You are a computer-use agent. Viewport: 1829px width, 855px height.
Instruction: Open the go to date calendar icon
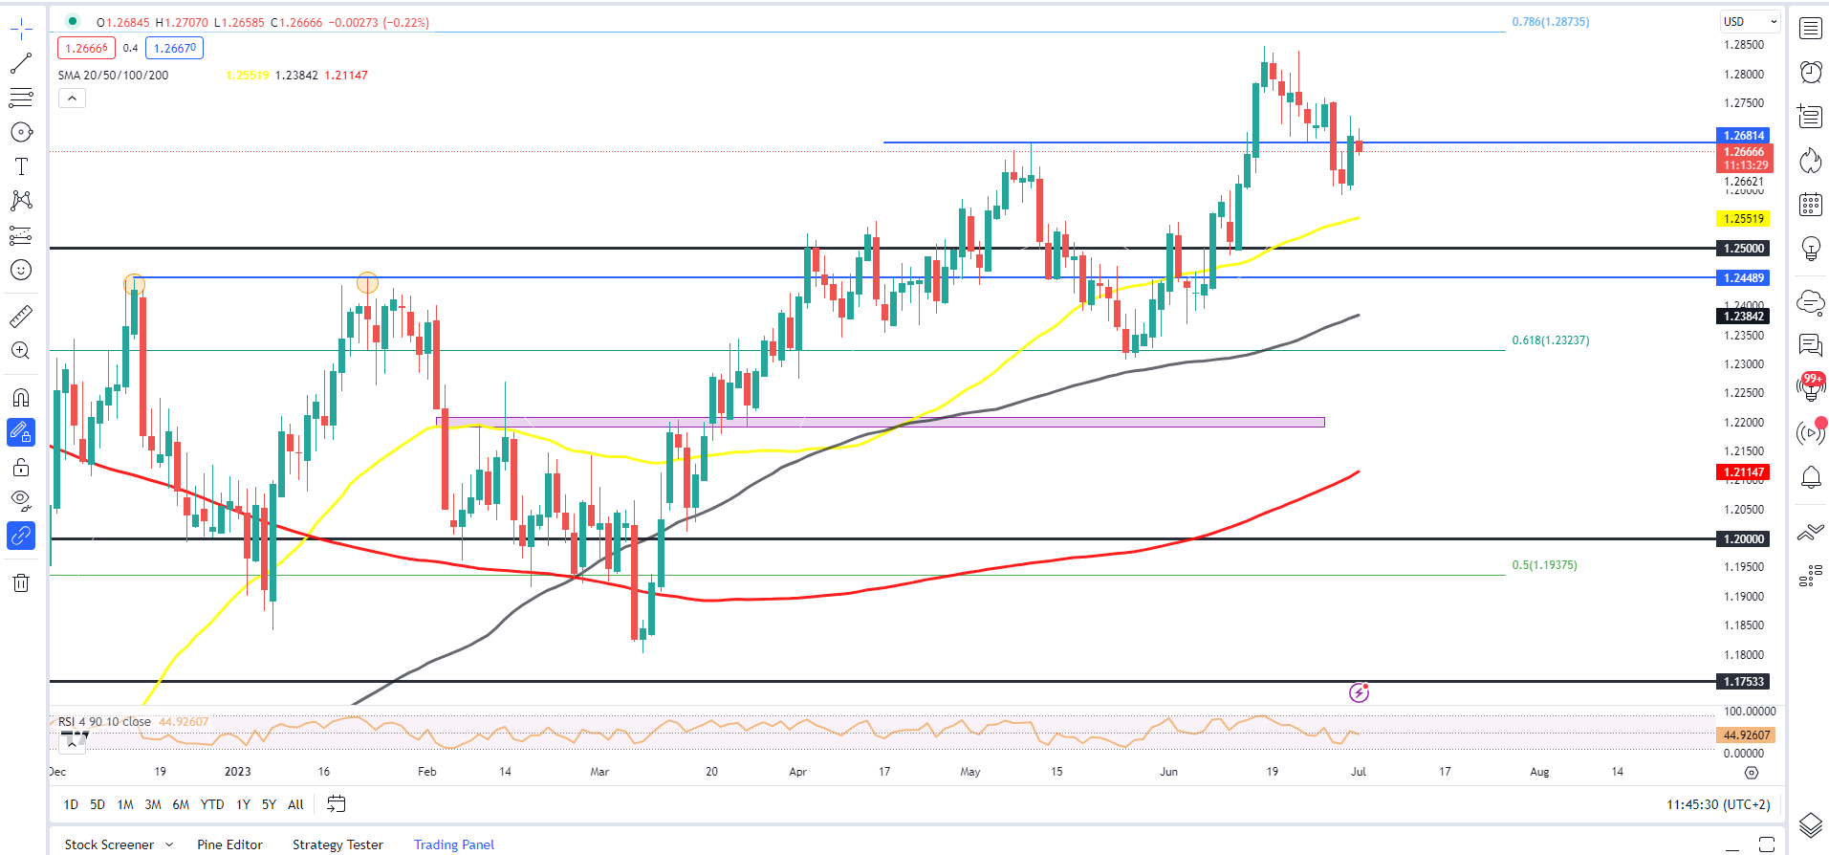(336, 803)
